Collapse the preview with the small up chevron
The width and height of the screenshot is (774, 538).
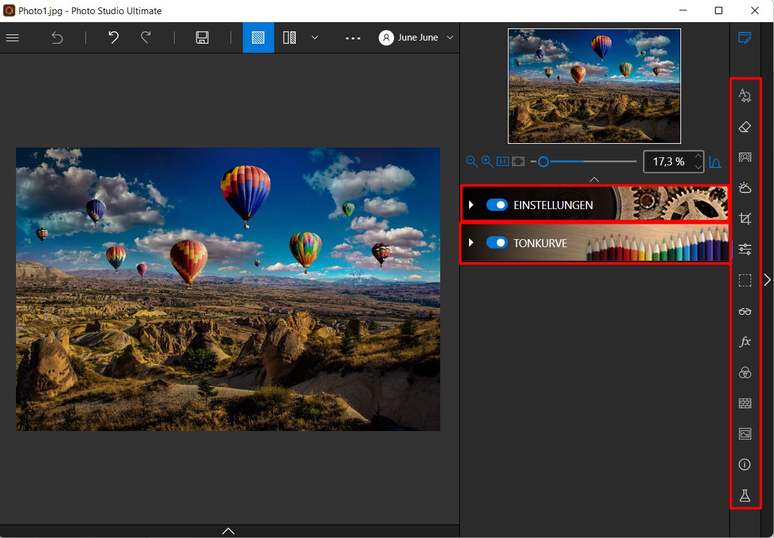[x=594, y=180]
